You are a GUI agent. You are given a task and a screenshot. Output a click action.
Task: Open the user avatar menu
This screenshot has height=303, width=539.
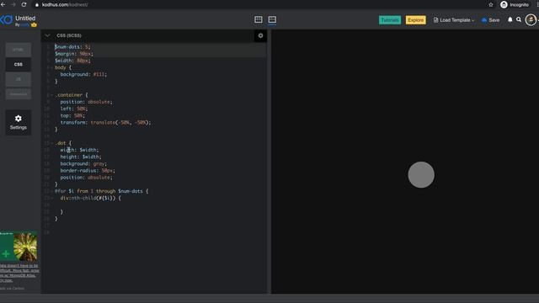coord(531,20)
